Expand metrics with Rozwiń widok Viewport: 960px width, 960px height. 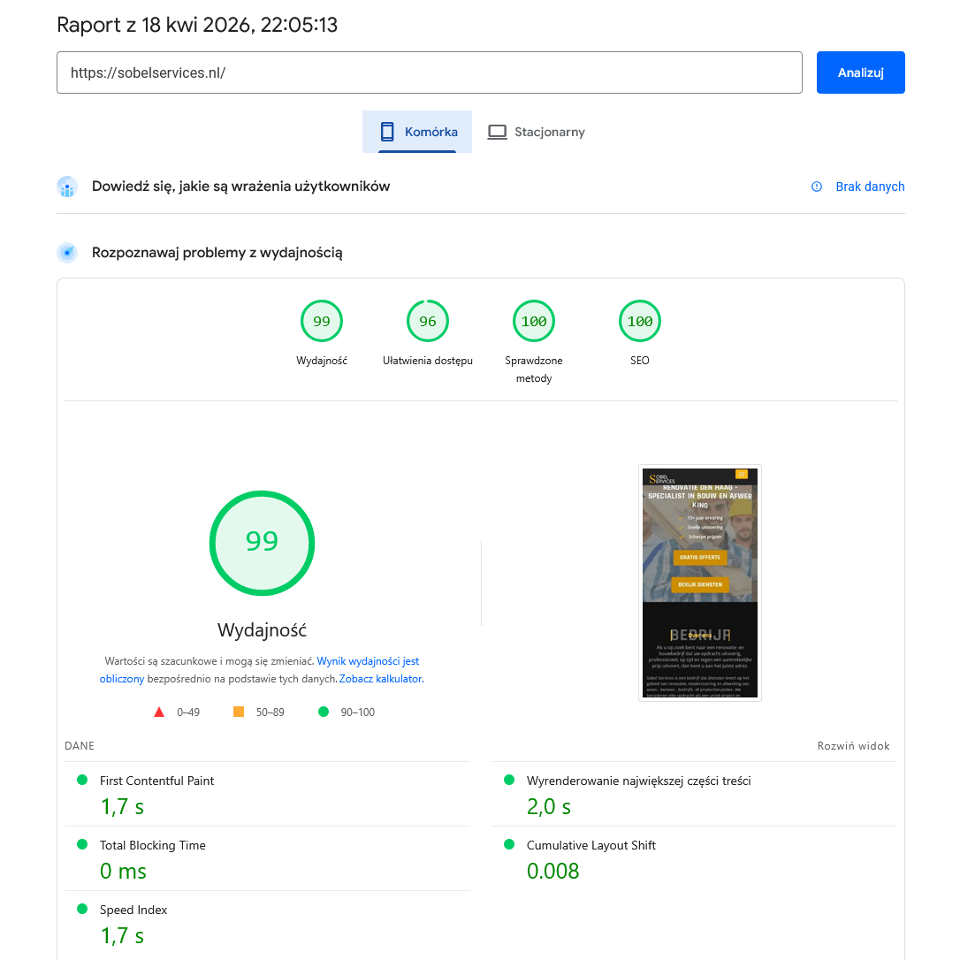coord(853,746)
